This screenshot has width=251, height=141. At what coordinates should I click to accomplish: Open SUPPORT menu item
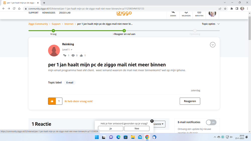pyautogui.click(x=33, y=13)
